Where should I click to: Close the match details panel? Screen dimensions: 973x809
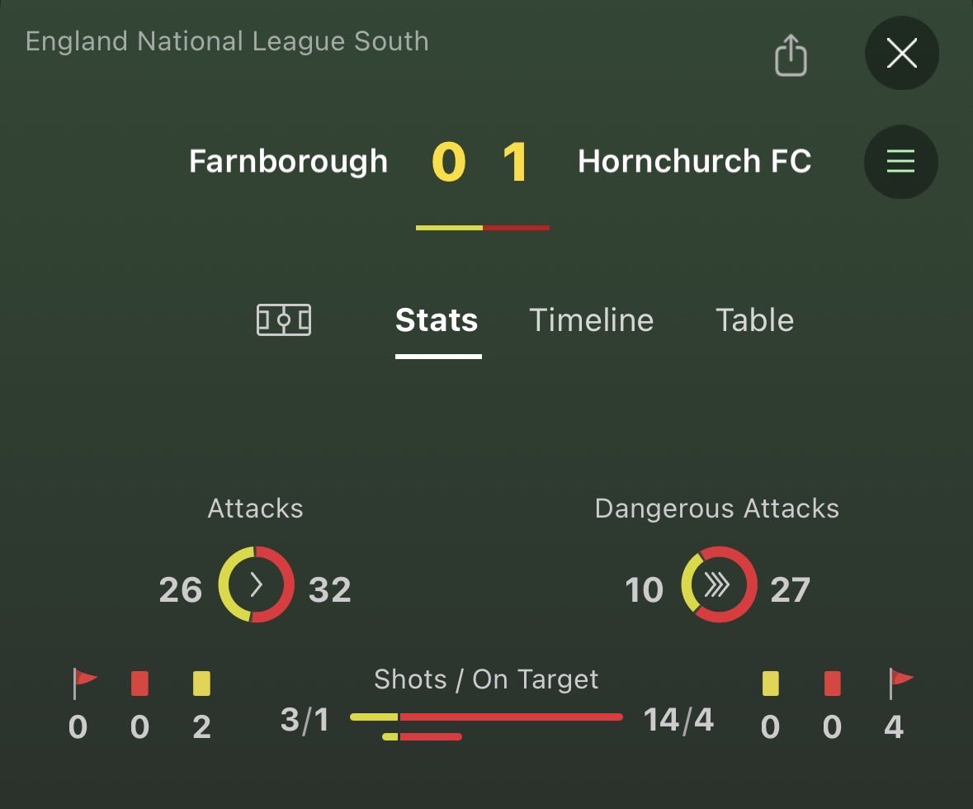tap(901, 54)
